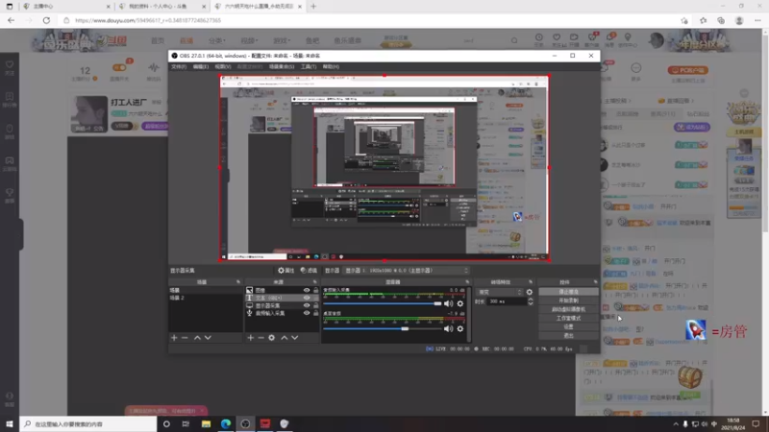Open Task View from taskbar
The image size is (769, 432).
coord(186,423)
